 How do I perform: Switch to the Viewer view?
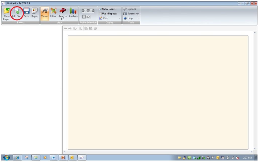click(45, 14)
